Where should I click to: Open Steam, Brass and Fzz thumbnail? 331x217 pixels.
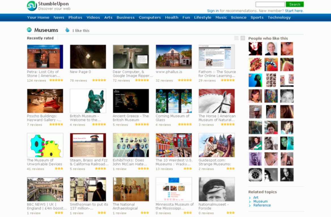[88, 145]
